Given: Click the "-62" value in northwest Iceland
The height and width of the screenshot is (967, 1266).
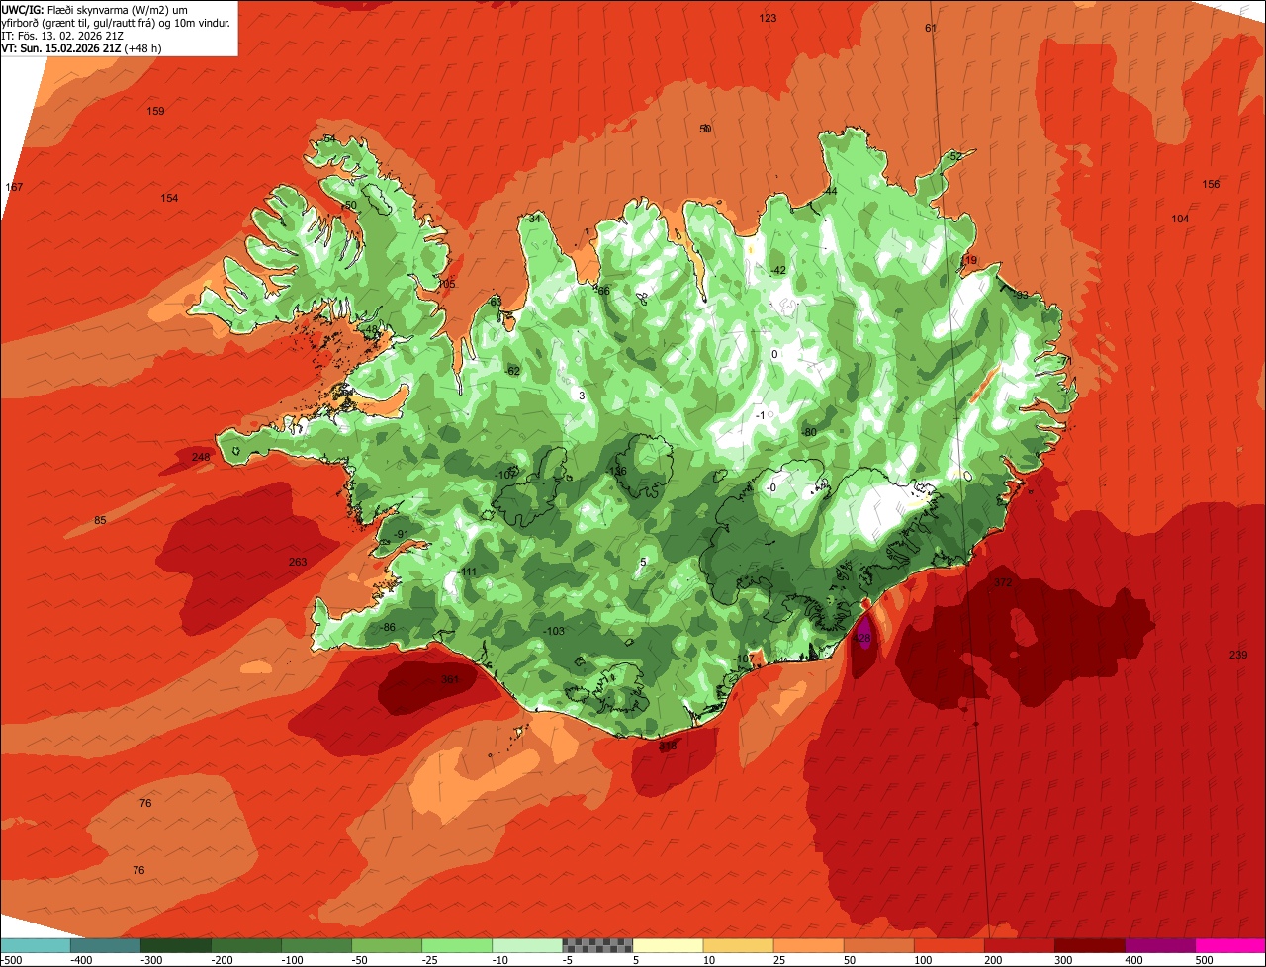Looking at the screenshot, I should (x=512, y=371).
